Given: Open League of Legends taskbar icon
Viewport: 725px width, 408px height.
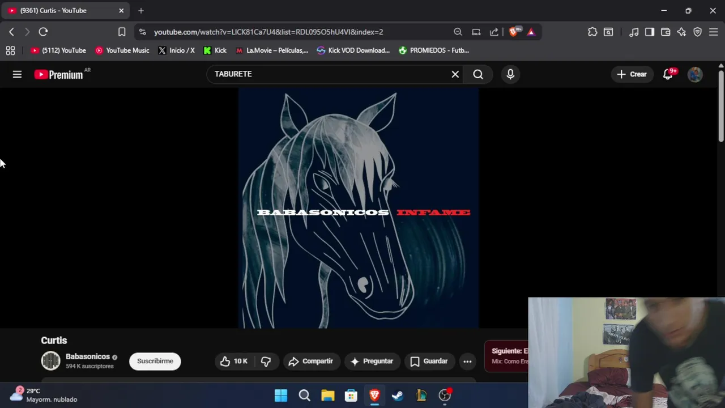Looking at the screenshot, I should pos(421,396).
